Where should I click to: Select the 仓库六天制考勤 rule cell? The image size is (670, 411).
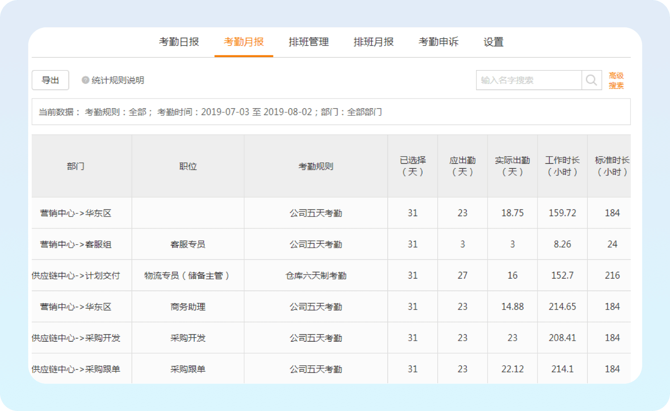(x=316, y=276)
